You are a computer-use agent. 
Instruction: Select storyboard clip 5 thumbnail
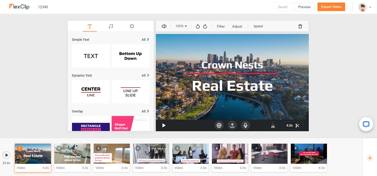(x=190, y=154)
